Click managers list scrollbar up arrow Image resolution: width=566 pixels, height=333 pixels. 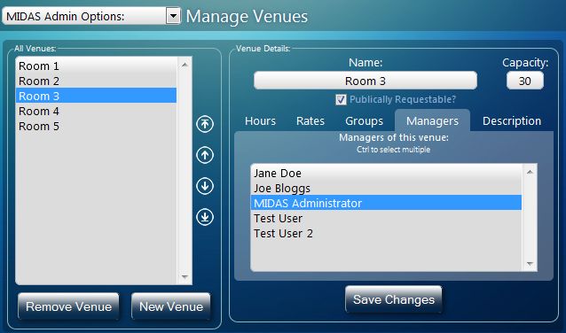coord(530,172)
